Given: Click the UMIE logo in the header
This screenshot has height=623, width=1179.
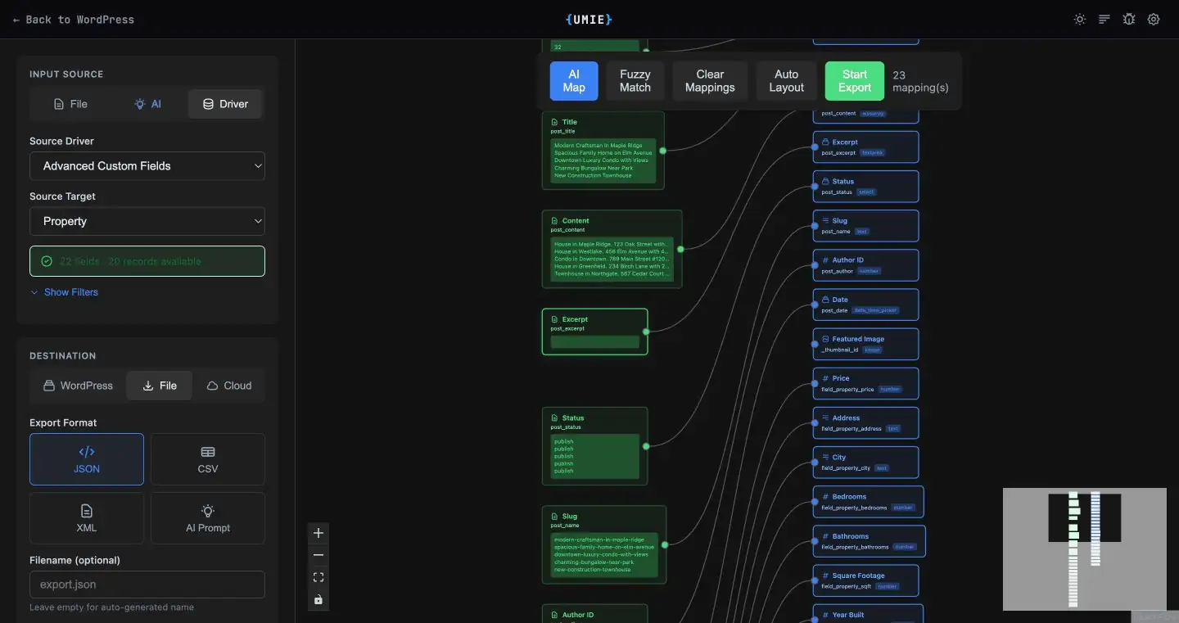Looking at the screenshot, I should [x=589, y=19].
